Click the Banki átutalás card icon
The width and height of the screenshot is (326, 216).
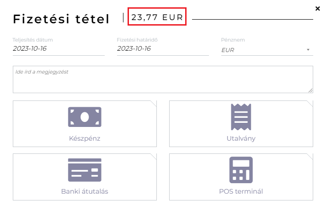coord(85,170)
